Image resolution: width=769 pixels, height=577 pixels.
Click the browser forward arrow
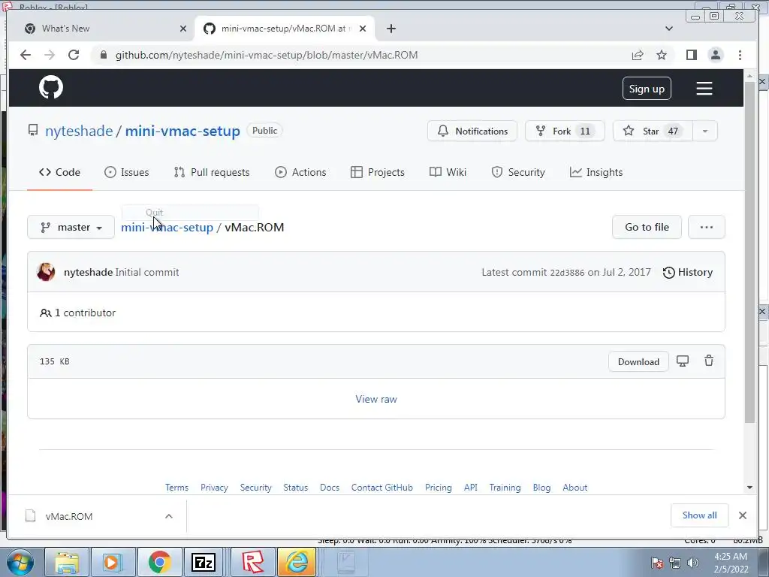50,55
